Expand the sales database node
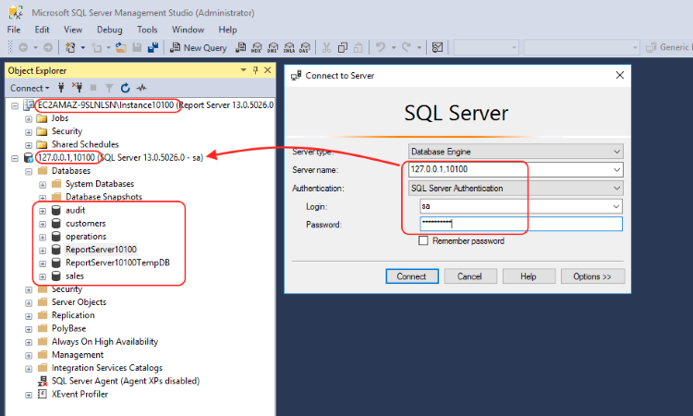693x416 pixels. click(42, 275)
